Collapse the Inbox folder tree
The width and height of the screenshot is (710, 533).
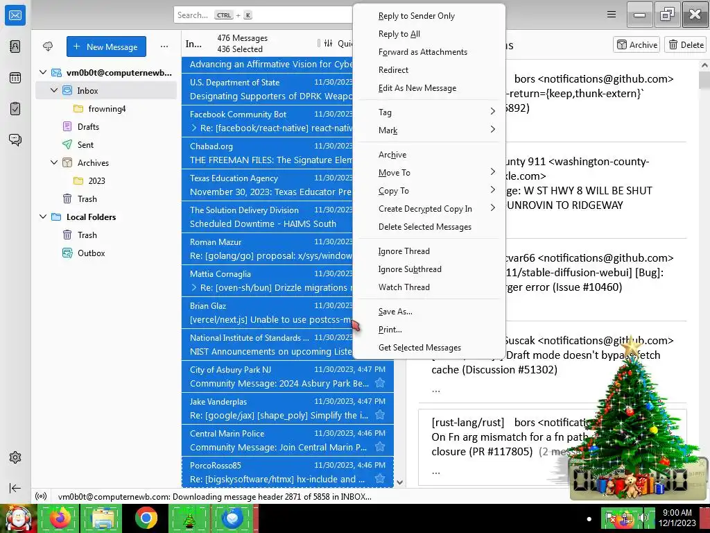[x=54, y=90]
